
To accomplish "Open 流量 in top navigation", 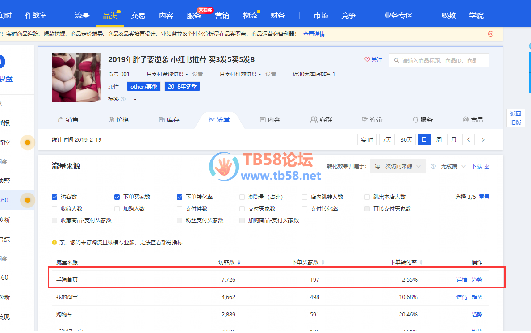I will pos(82,15).
